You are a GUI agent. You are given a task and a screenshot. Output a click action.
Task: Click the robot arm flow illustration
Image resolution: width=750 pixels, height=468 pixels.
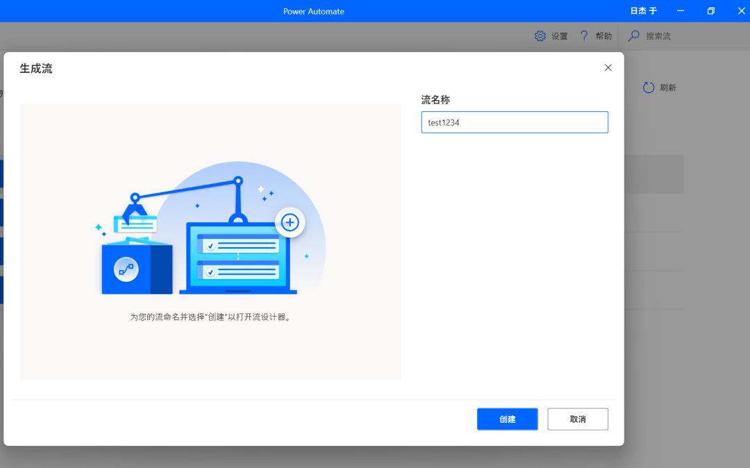tap(211, 228)
